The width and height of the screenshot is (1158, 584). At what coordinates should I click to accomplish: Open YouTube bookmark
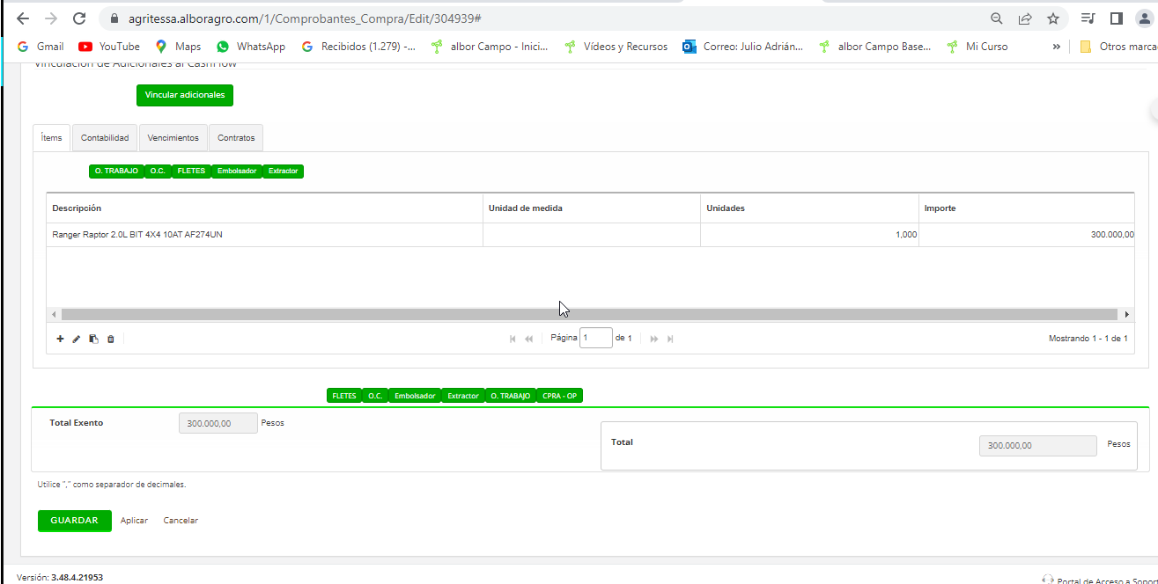[x=109, y=47]
